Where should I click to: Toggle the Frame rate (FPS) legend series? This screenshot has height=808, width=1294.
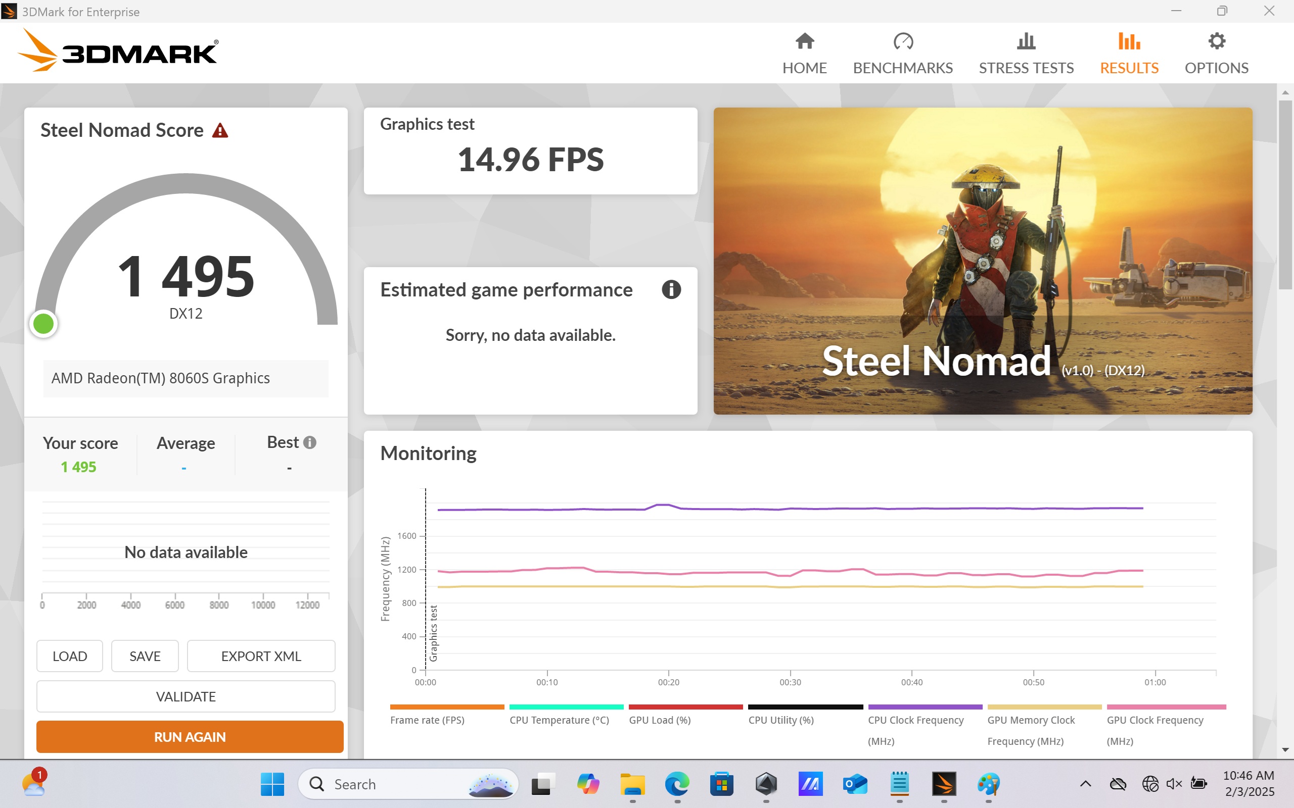(x=427, y=720)
